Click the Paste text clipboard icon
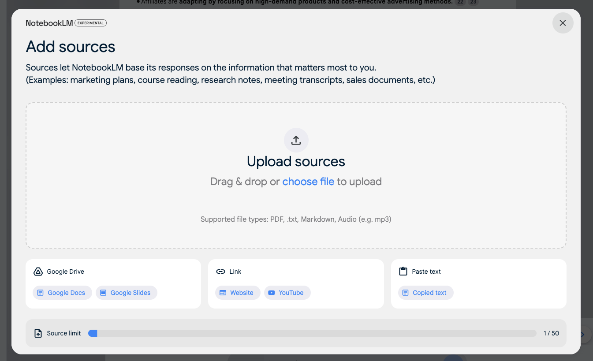This screenshot has height=361, width=593. click(403, 272)
